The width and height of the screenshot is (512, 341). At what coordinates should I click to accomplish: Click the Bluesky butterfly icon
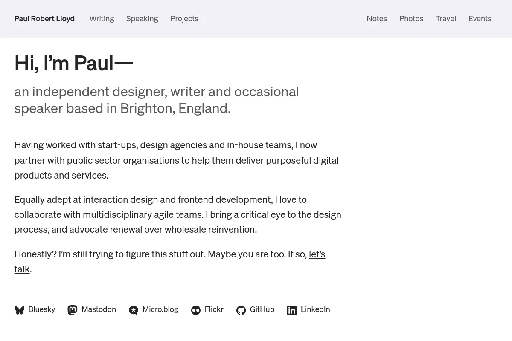coord(20,310)
